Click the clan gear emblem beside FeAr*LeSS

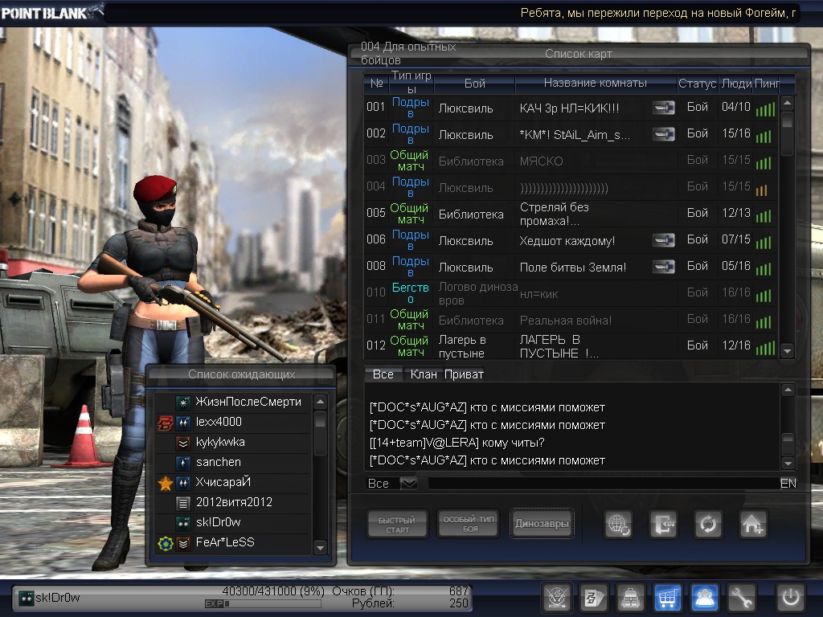pos(166,544)
